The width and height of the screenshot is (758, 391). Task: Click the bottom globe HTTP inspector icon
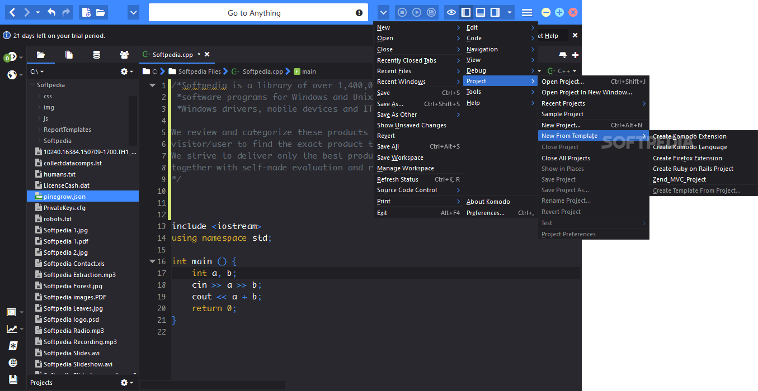[x=13, y=363]
